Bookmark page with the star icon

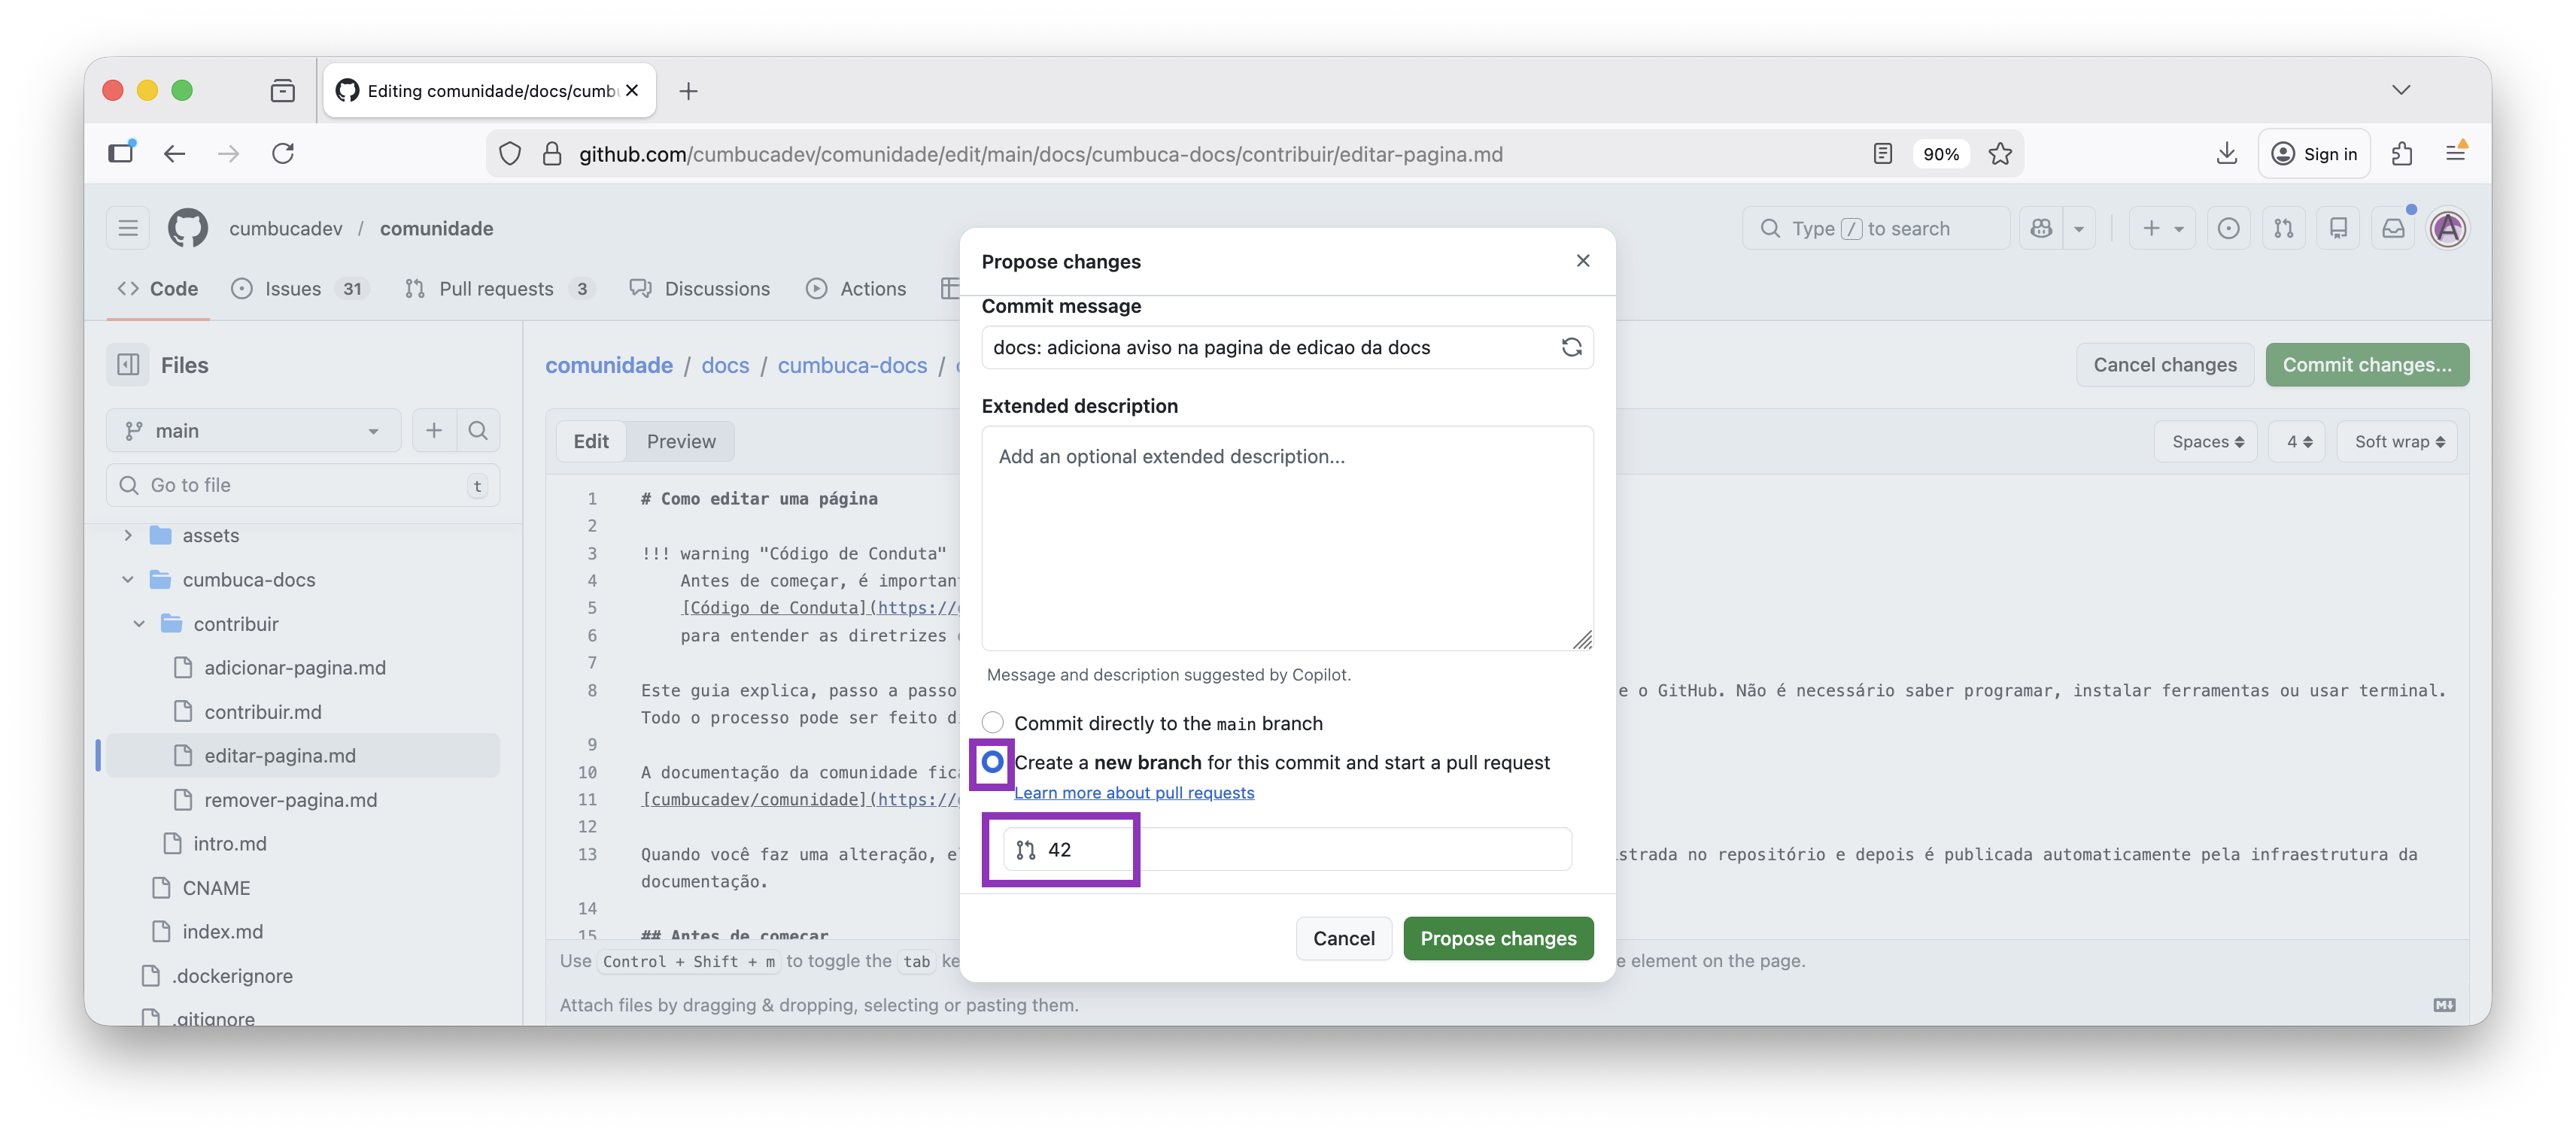[1999, 154]
